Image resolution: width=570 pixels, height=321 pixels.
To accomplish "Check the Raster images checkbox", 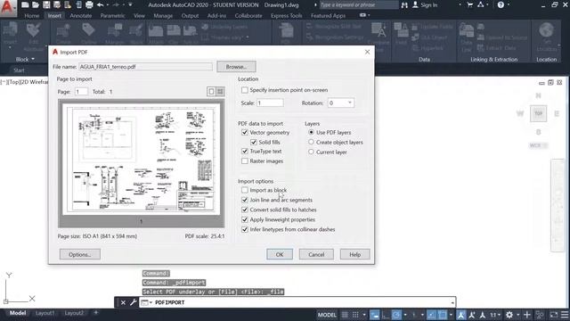I will pos(245,160).
